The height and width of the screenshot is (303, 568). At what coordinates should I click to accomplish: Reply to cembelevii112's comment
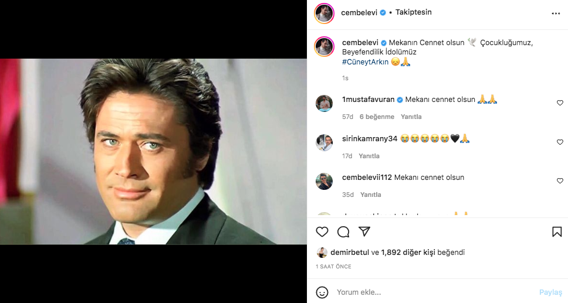[371, 195]
